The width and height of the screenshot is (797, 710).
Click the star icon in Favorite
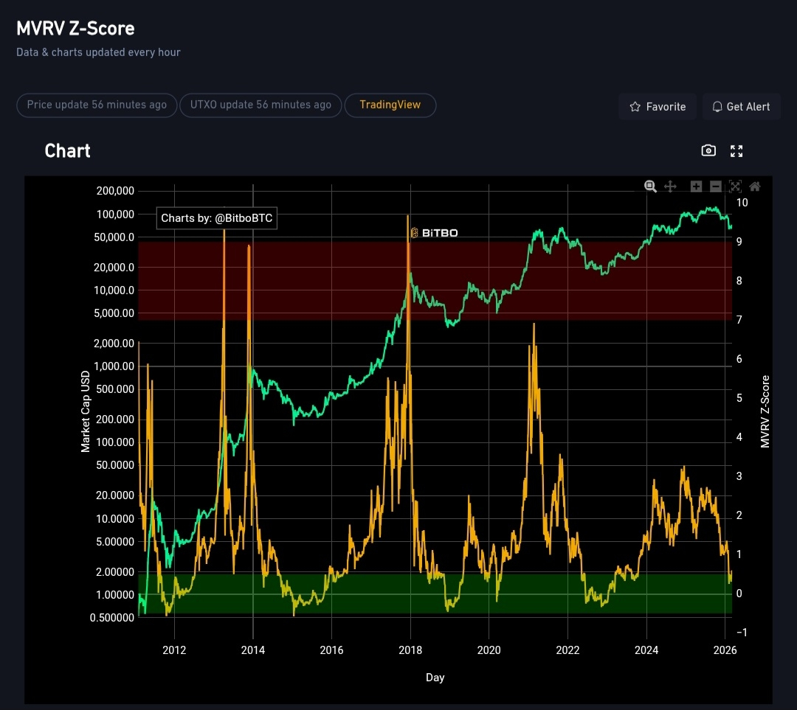point(635,107)
